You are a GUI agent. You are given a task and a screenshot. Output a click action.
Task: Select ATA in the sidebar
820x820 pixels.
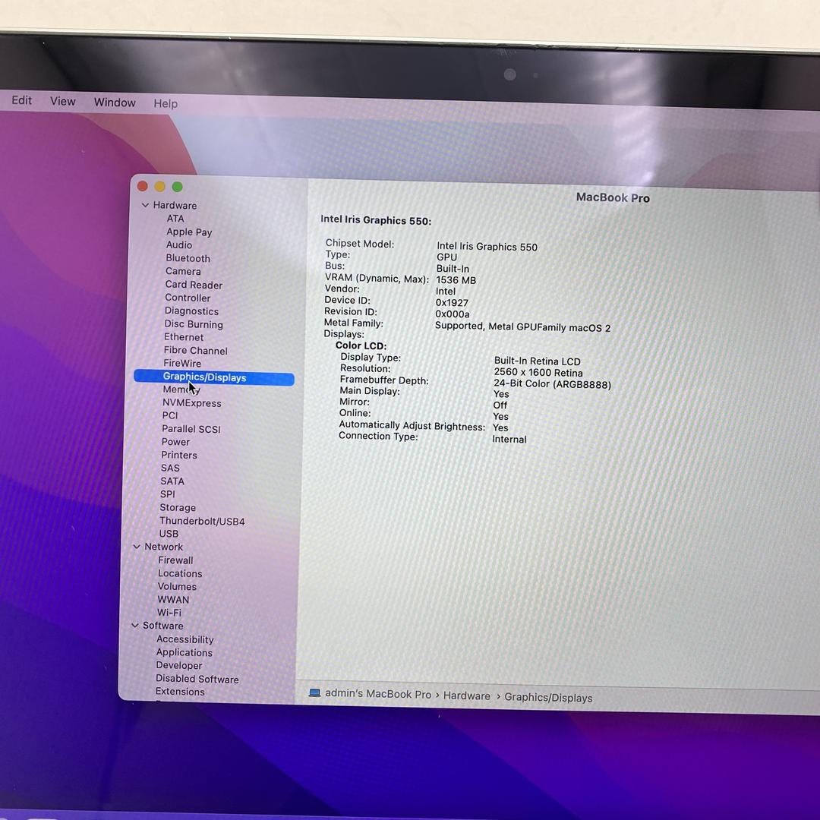175,219
